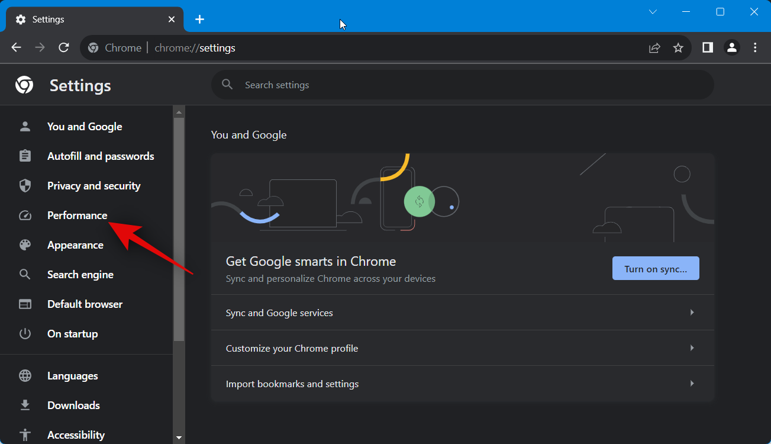This screenshot has height=444, width=771.
Task: Click the Chrome site info chip
Action: 115,48
